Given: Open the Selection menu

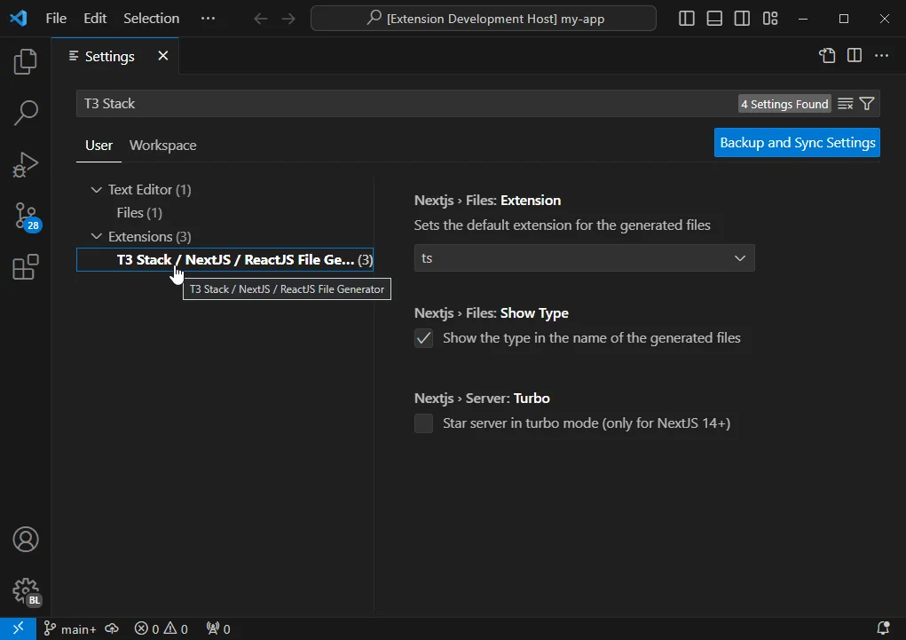Looking at the screenshot, I should [151, 18].
